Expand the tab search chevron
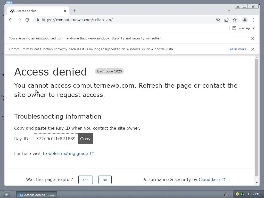This screenshot has height=198, width=264. click(229, 11)
